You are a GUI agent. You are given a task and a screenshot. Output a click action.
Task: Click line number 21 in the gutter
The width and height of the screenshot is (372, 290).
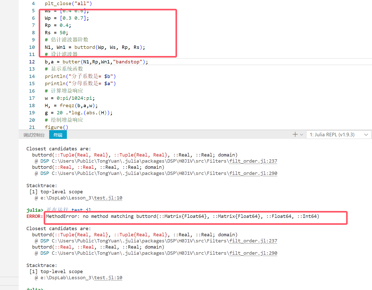[32, 127]
